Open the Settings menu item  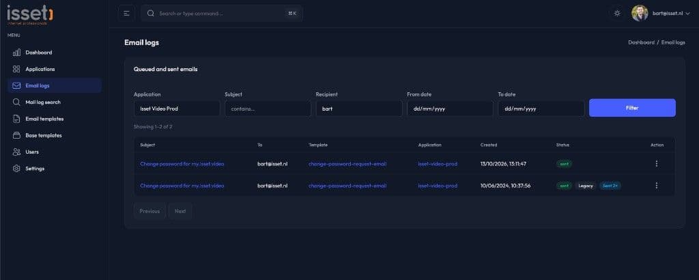pos(55,169)
